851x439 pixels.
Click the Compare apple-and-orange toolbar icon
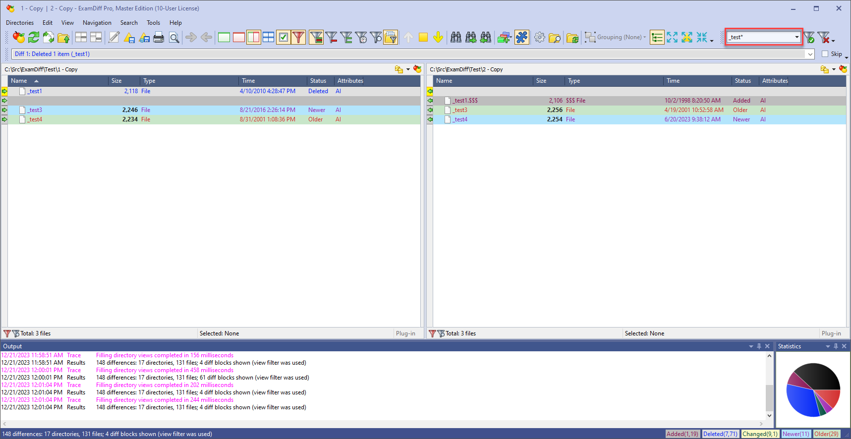19,37
